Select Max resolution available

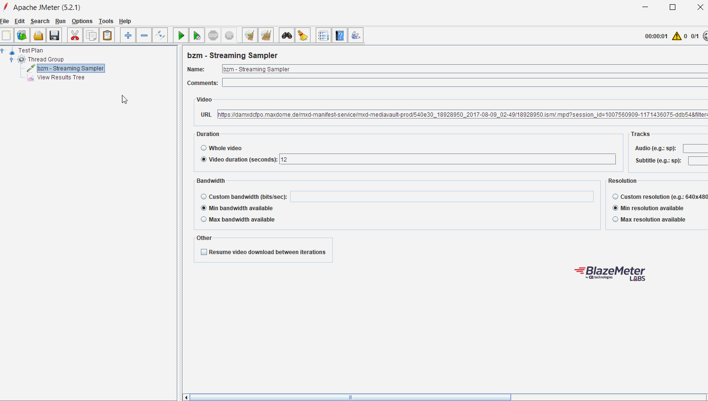[615, 220]
